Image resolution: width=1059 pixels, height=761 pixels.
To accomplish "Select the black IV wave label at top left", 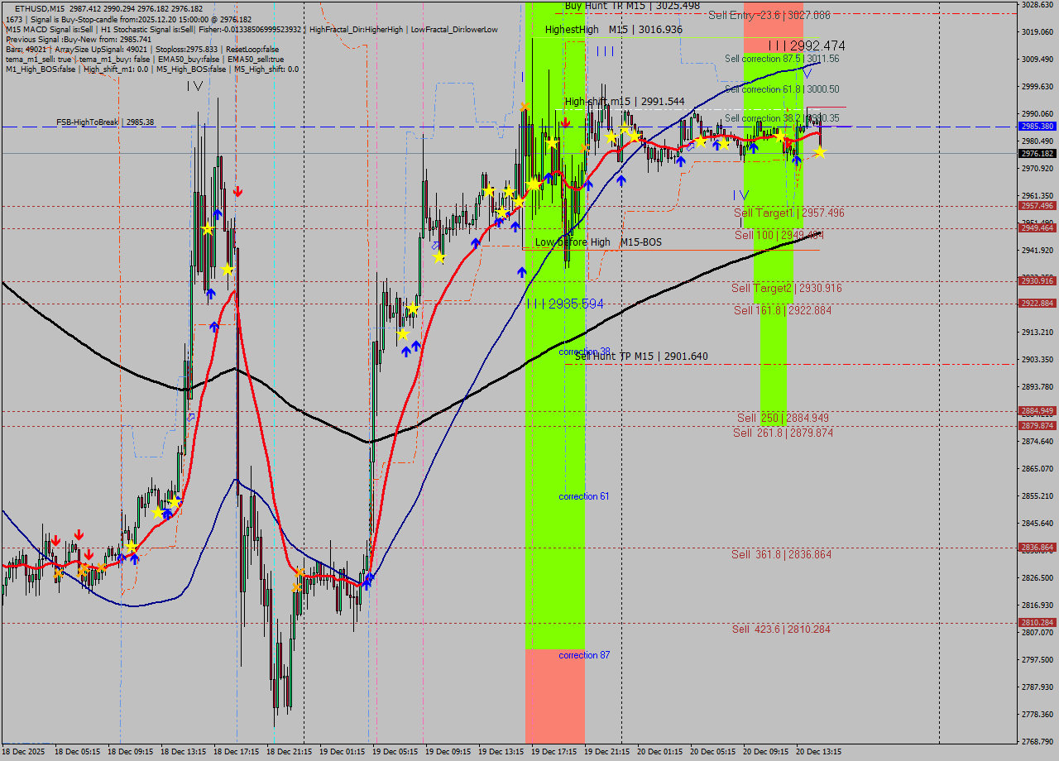I will pos(194,86).
